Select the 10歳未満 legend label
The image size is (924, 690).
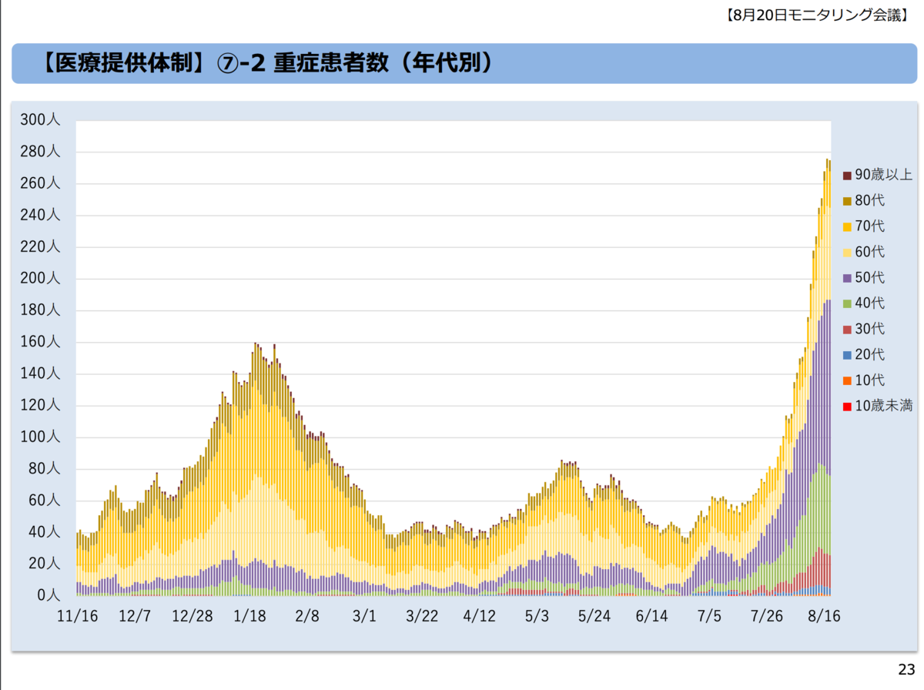click(884, 406)
